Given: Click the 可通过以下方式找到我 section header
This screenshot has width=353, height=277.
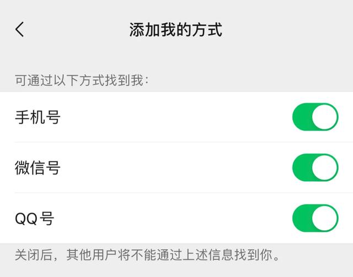Looking at the screenshot, I should 82,80.
